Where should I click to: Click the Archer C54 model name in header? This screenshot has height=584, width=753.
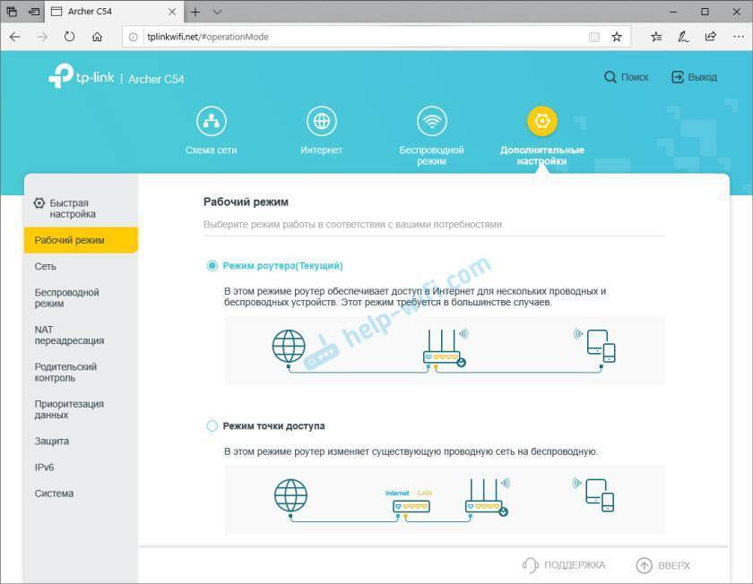[x=156, y=79]
